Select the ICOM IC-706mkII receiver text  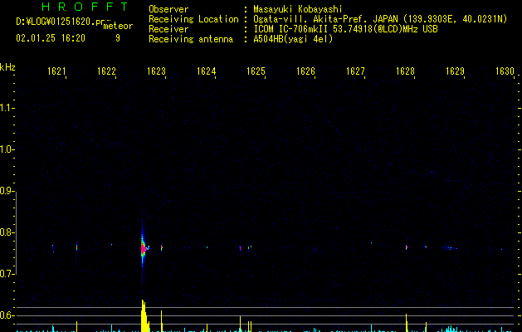click(x=345, y=29)
